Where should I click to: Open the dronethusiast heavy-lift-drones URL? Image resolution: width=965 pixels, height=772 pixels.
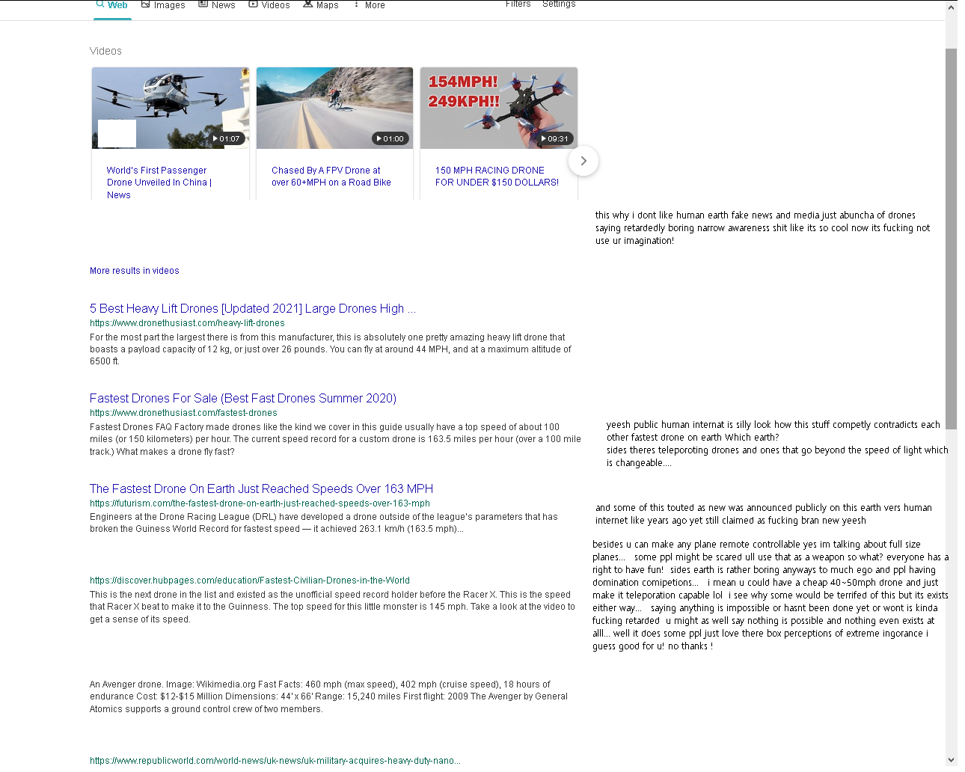click(187, 323)
